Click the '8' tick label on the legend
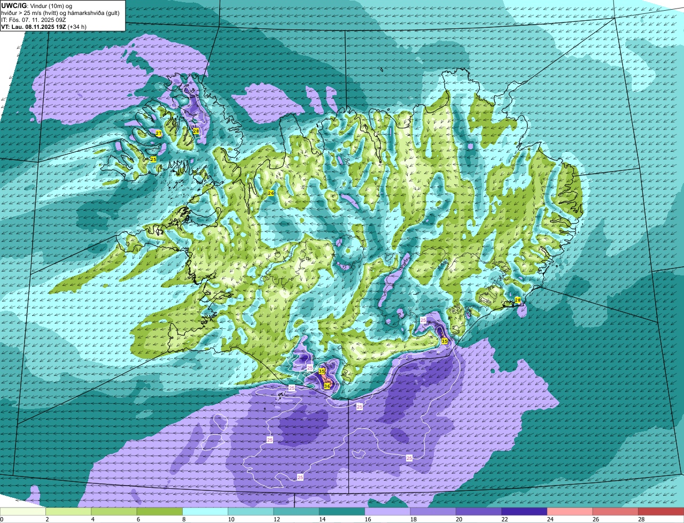The width and height of the screenshot is (684, 523). [183, 519]
